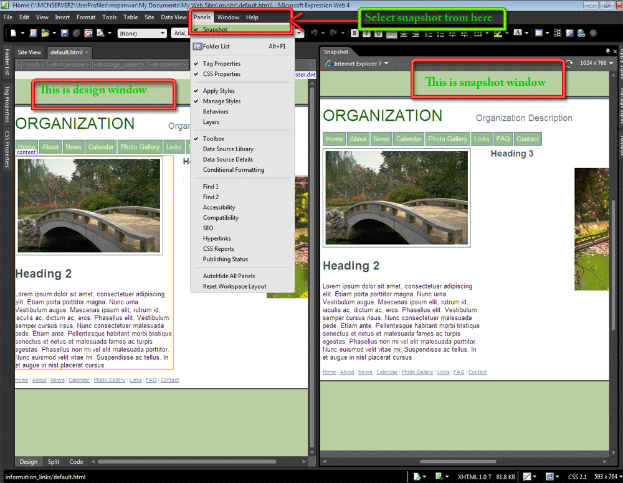Click the Contact footer link in snapshot window
This screenshot has width=623, height=483.
[x=477, y=372]
